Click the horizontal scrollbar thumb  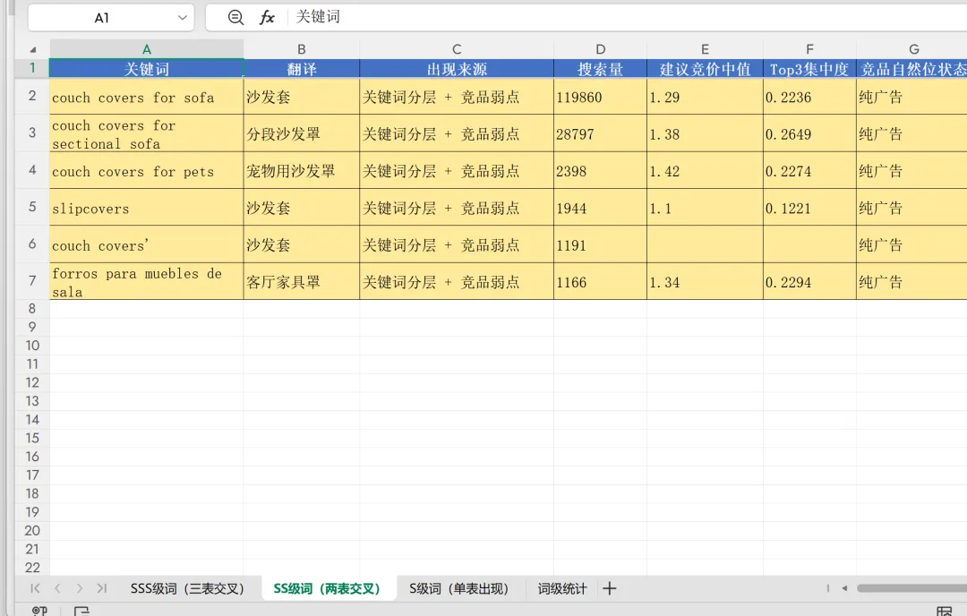click(911, 588)
